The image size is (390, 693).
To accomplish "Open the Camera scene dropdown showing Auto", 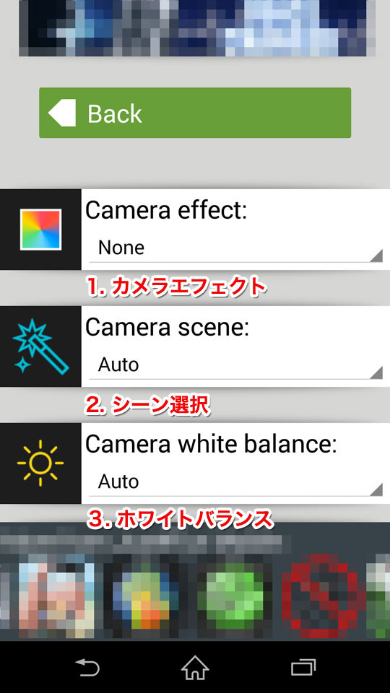I will pos(235,365).
